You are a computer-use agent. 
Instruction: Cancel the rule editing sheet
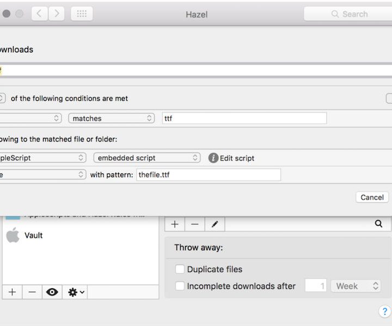click(372, 197)
